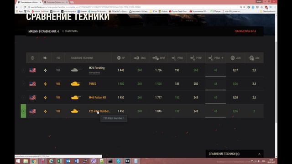This screenshot has width=292, height=164.
Task: Open M26 Pershing vehicle page
Action: (x=97, y=68)
